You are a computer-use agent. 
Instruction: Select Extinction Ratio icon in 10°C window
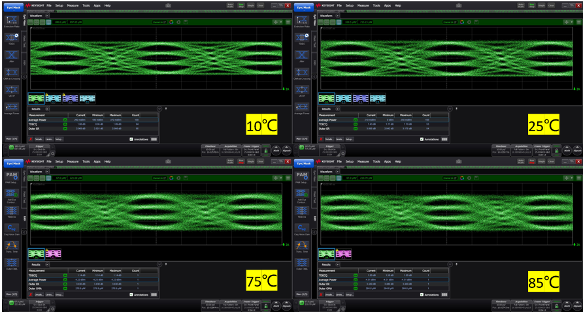(10, 21)
